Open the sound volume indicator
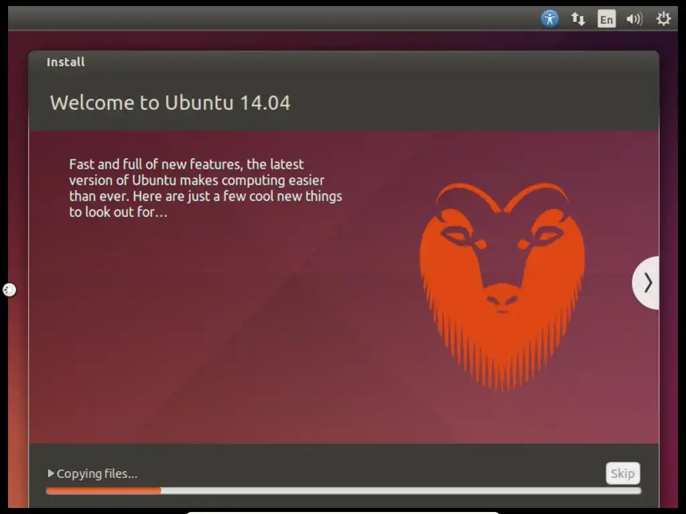The width and height of the screenshot is (686, 514). tap(634, 19)
